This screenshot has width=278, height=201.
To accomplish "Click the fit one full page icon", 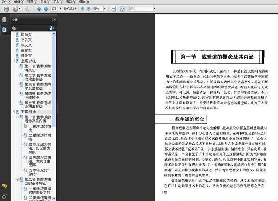I will point(122,9).
